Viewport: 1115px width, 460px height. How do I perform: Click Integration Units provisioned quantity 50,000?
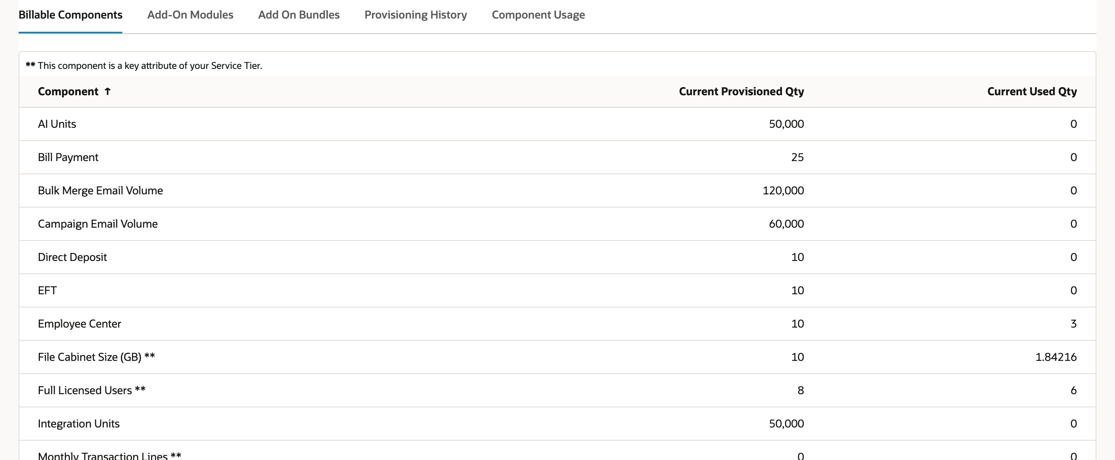[786, 424]
